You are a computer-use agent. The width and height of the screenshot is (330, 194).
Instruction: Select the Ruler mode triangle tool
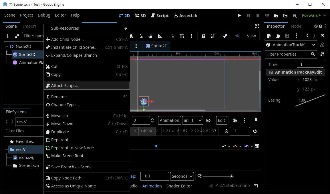[x=160, y=36]
